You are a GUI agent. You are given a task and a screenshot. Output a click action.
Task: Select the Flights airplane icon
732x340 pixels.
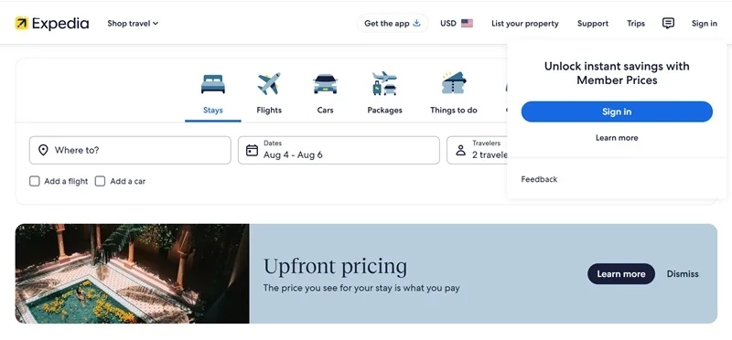click(x=269, y=84)
